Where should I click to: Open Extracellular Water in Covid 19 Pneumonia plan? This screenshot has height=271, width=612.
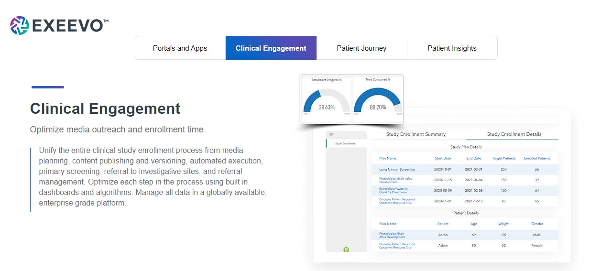point(393,190)
